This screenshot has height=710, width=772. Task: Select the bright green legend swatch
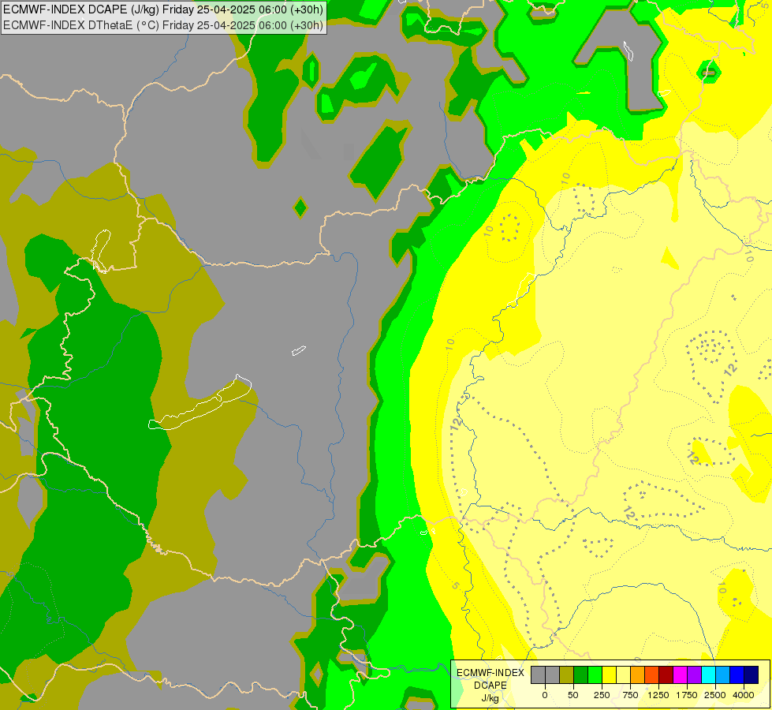(595, 675)
